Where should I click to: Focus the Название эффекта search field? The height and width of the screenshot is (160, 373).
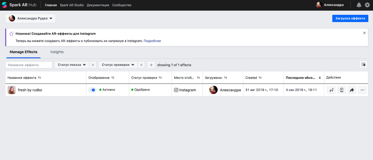coord(29,65)
